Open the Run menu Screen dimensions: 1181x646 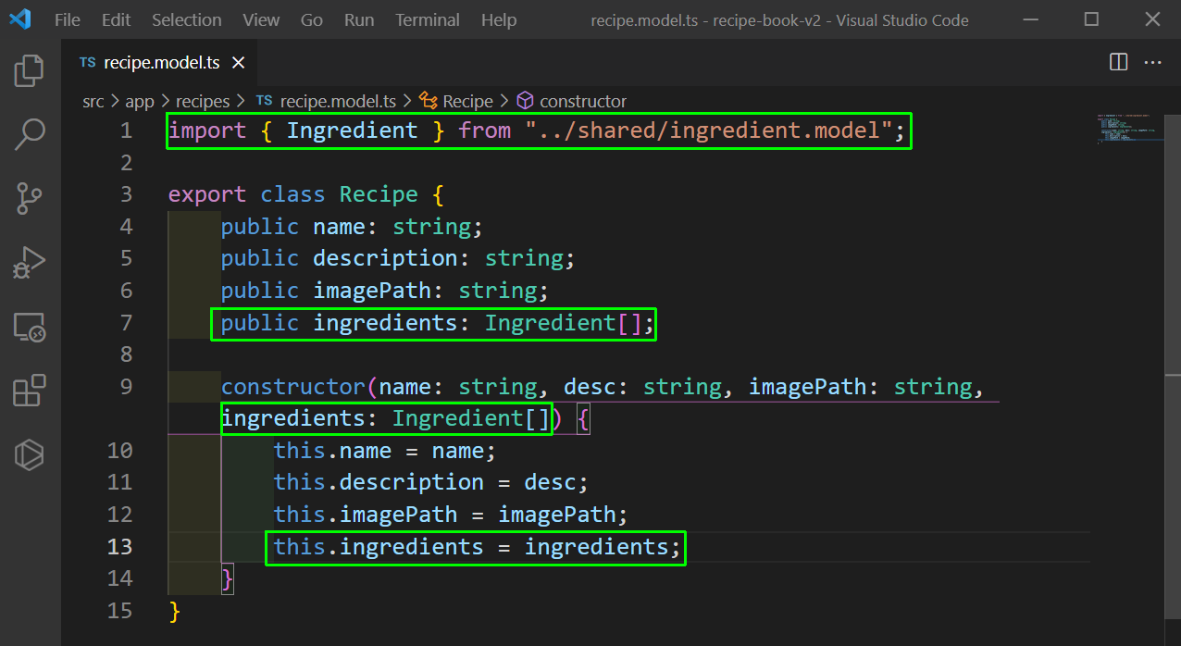coord(359,19)
